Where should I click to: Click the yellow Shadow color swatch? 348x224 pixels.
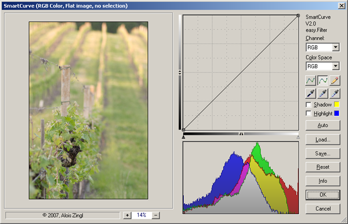pos(336,105)
